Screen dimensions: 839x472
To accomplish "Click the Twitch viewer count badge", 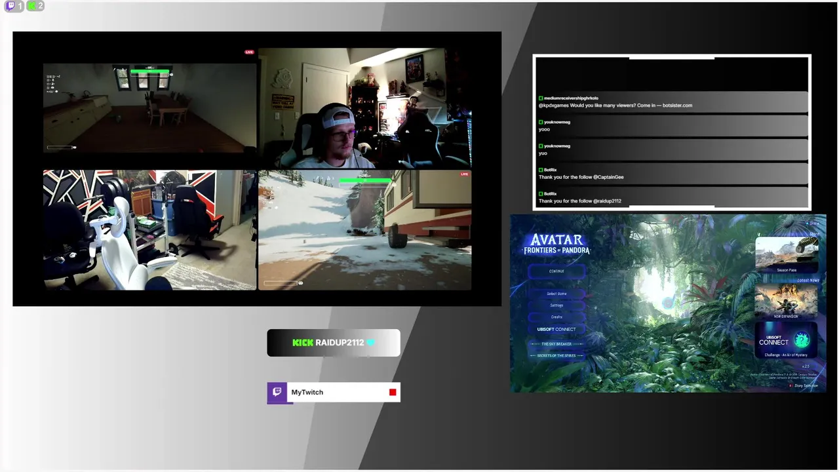I will point(14,6).
